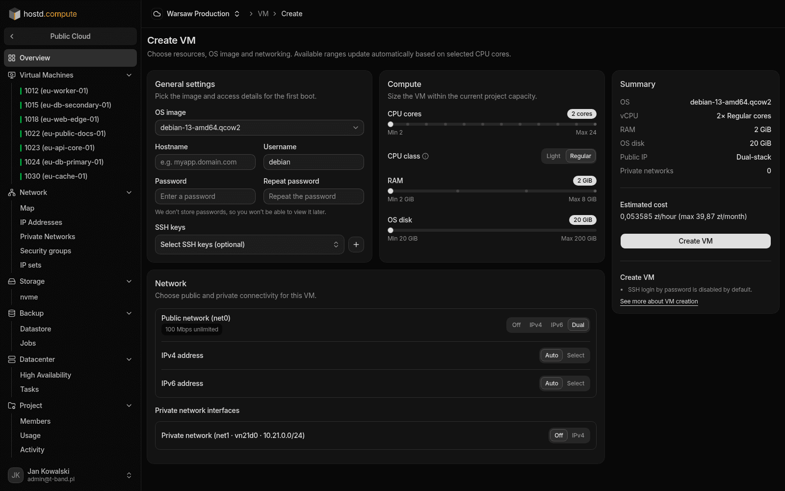This screenshot has width=785, height=491.
Task: Open the Select SSH keys combo box
Action: [x=250, y=245]
